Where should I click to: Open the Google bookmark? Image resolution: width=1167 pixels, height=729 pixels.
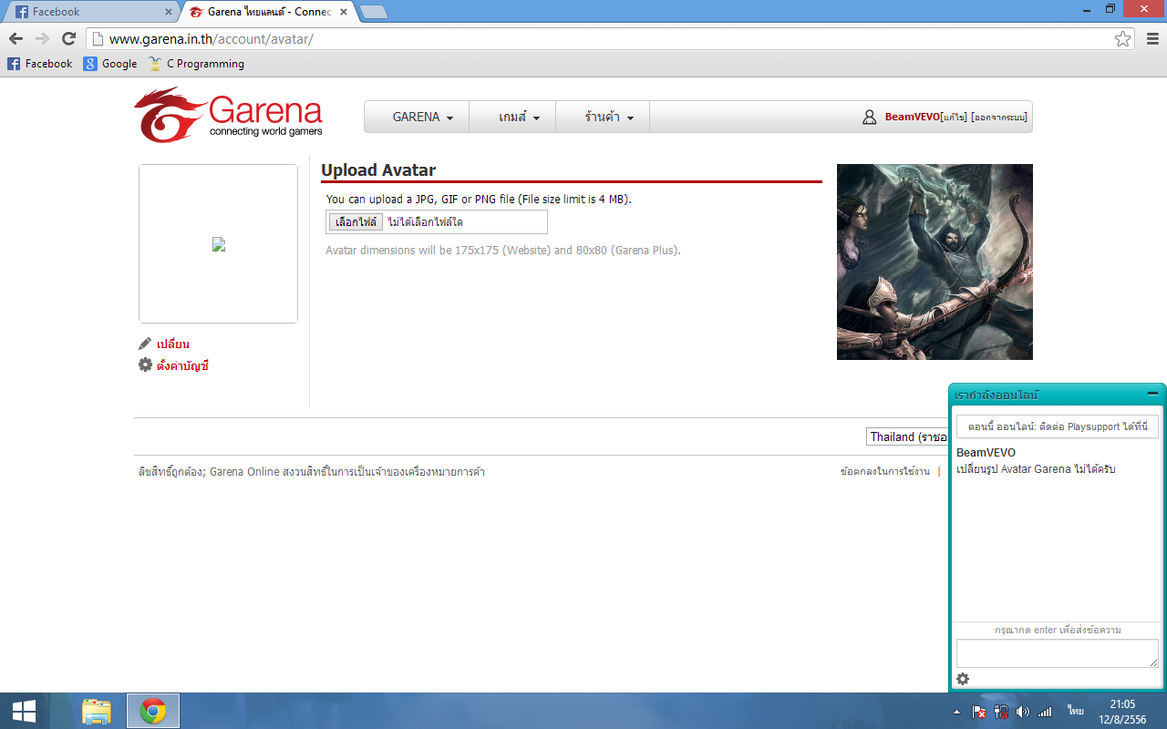click(110, 64)
